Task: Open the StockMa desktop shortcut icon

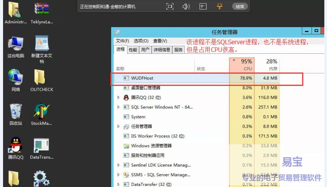Action: tap(42, 111)
